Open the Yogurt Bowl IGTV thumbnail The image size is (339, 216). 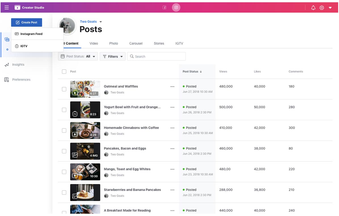click(85, 110)
